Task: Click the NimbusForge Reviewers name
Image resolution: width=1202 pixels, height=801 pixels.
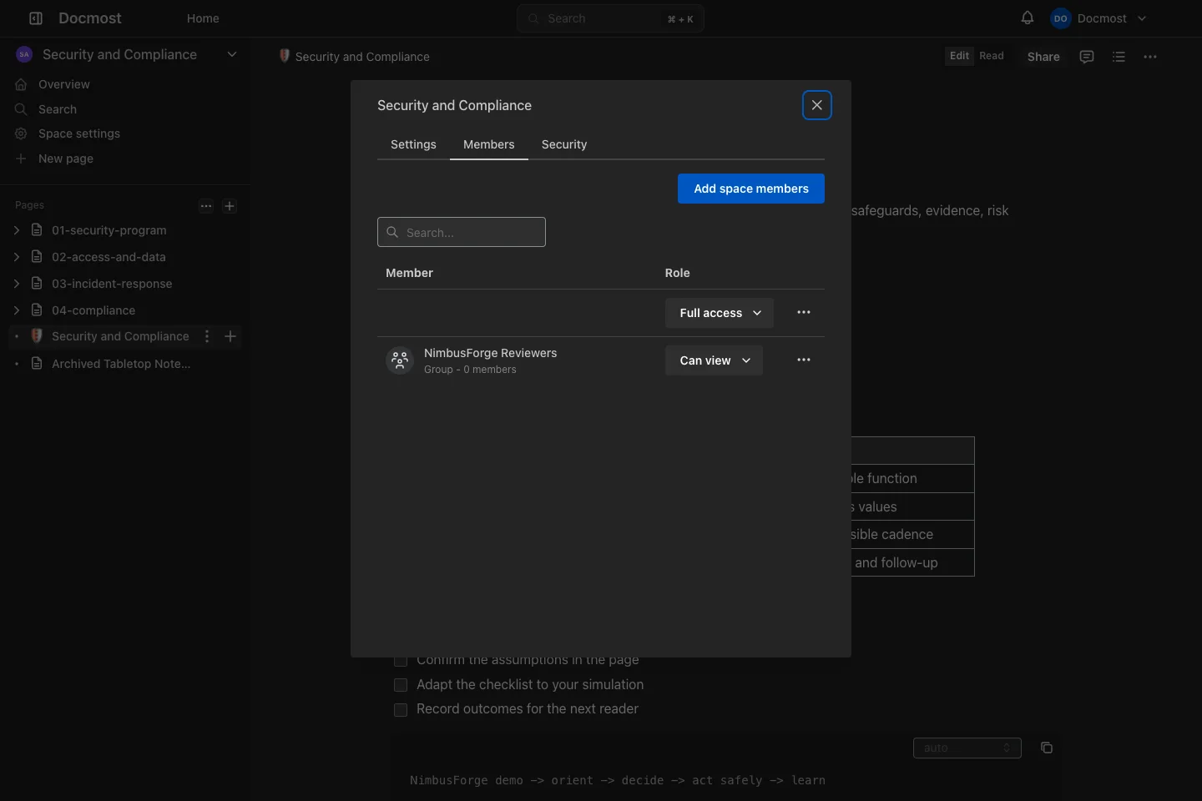Action: (x=490, y=353)
